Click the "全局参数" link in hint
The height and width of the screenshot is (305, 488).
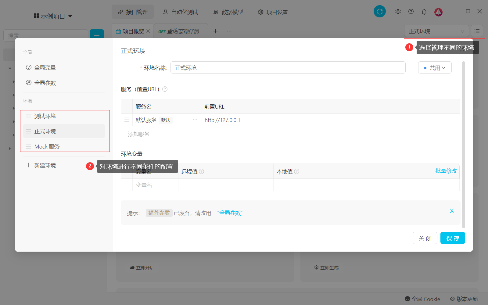coord(230,213)
